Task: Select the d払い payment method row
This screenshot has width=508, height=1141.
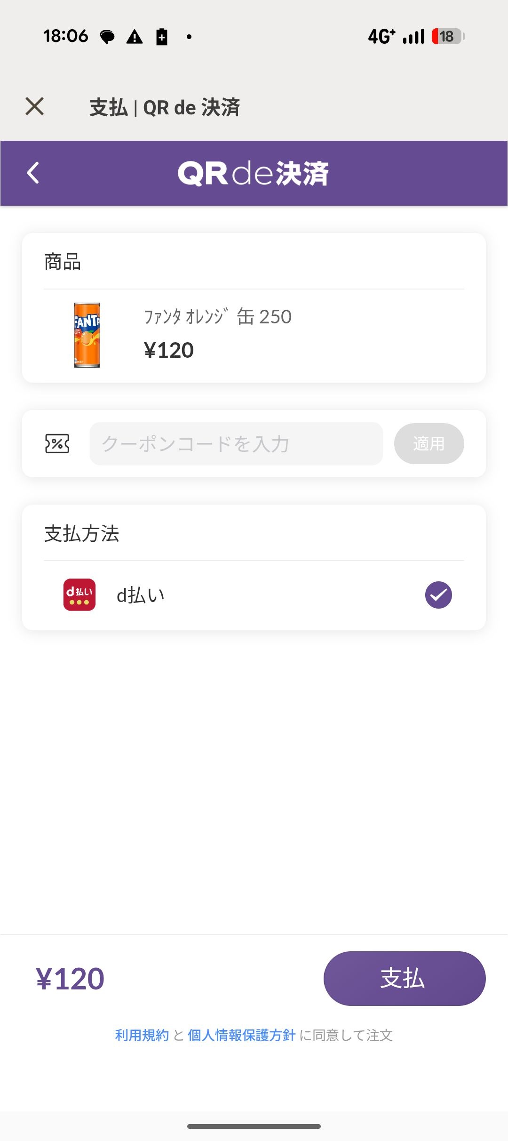Action: 254,595
